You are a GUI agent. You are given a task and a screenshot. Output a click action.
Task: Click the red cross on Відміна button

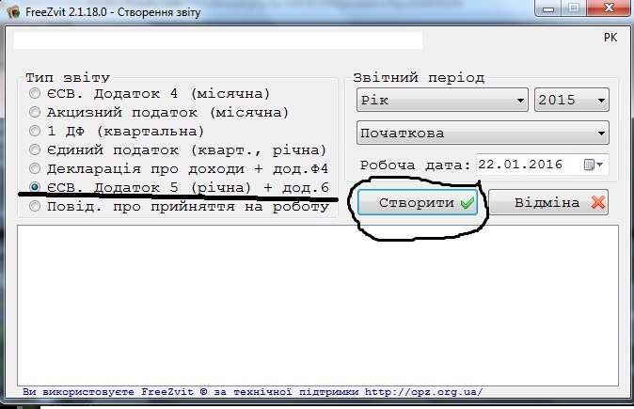click(x=597, y=202)
